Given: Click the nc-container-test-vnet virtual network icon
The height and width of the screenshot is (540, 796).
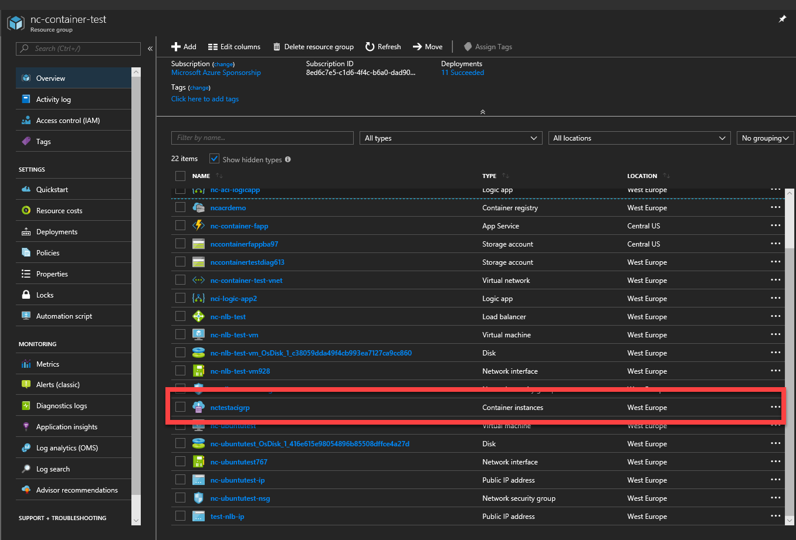Looking at the screenshot, I should tap(198, 280).
